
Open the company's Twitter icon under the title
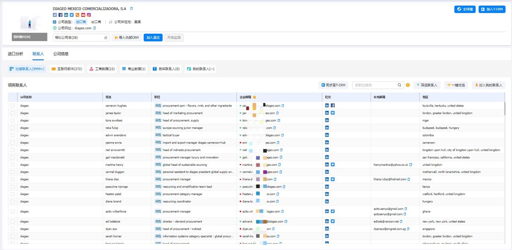tap(72, 15)
